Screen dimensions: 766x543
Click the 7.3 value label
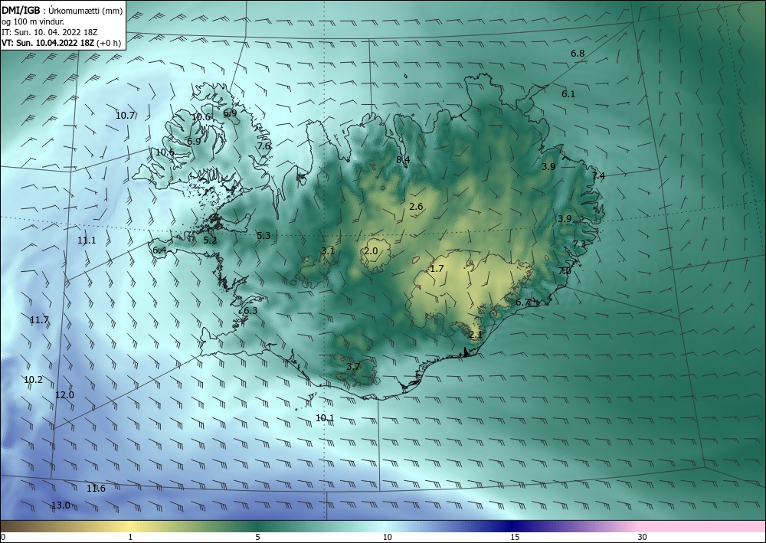(x=579, y=244)
